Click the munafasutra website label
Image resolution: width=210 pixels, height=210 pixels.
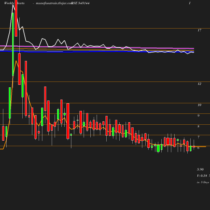(x=54, y=3)
